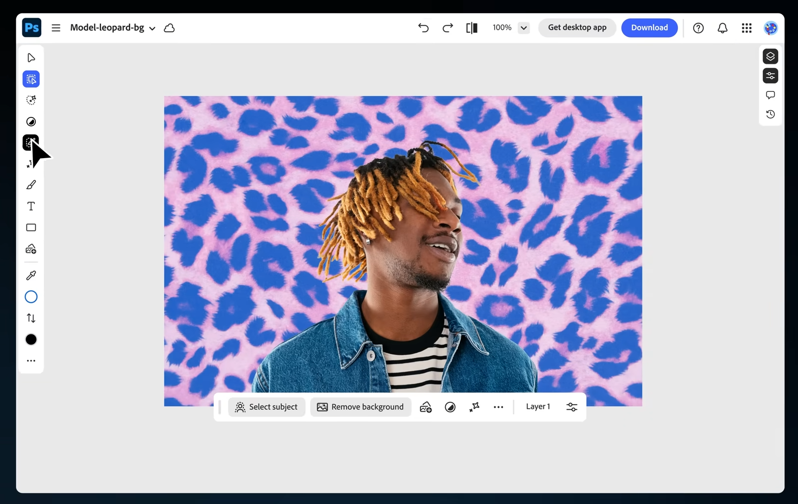This screenshot has height=504, width=798.
Task: Open more options in contextual taskbar
Action: 498,407
